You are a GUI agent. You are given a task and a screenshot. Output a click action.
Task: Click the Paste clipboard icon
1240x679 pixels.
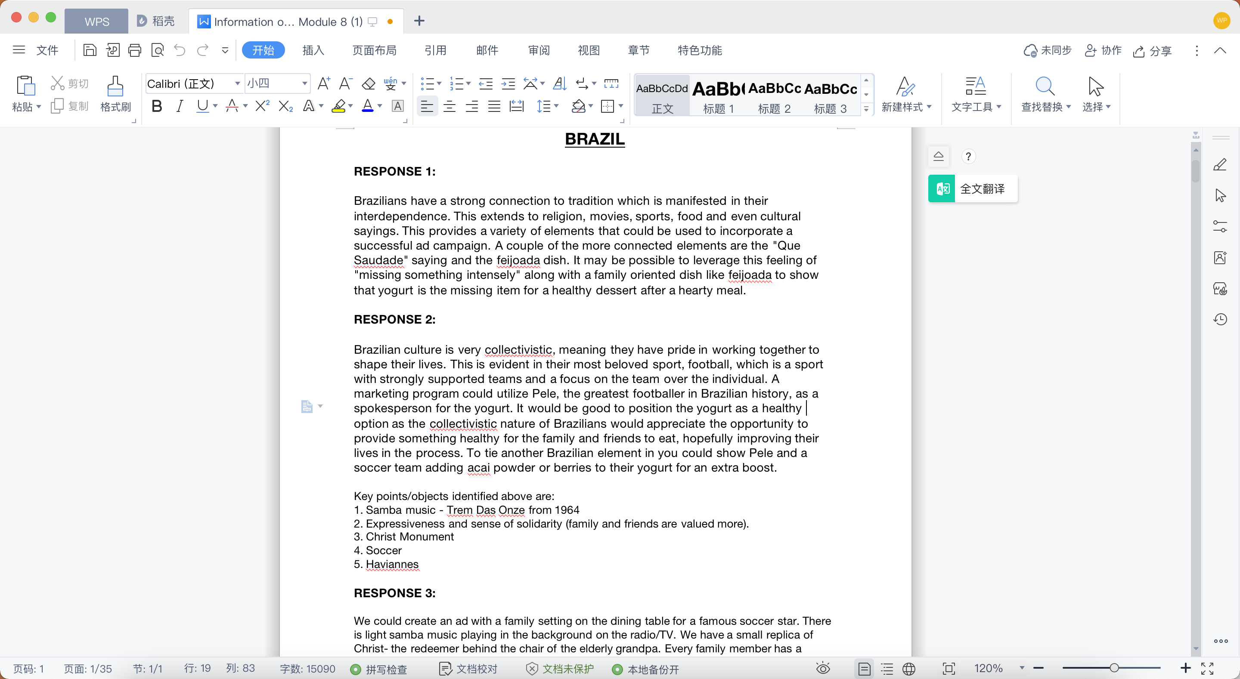(25, 86)
